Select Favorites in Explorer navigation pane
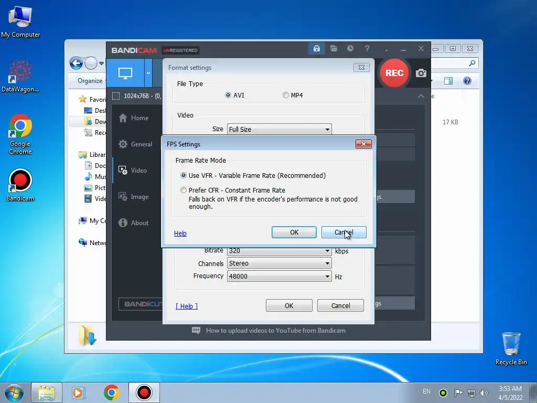This screenshot has height=403, width=537. tap(92, 99)
